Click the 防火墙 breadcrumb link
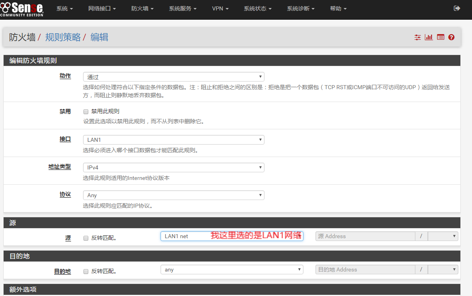Viewport: 472px width, 296px height. 22,37
